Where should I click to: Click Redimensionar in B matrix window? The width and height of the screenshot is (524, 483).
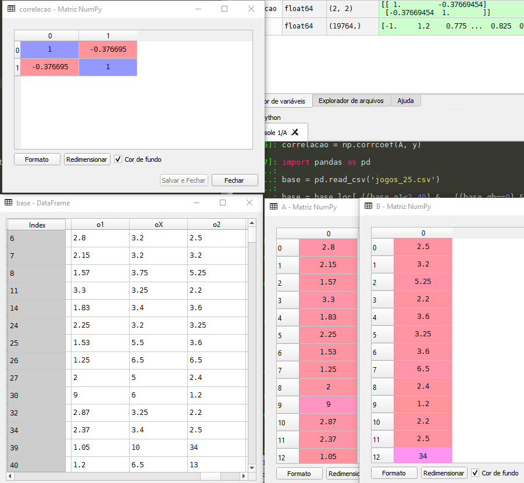(444, 473)
